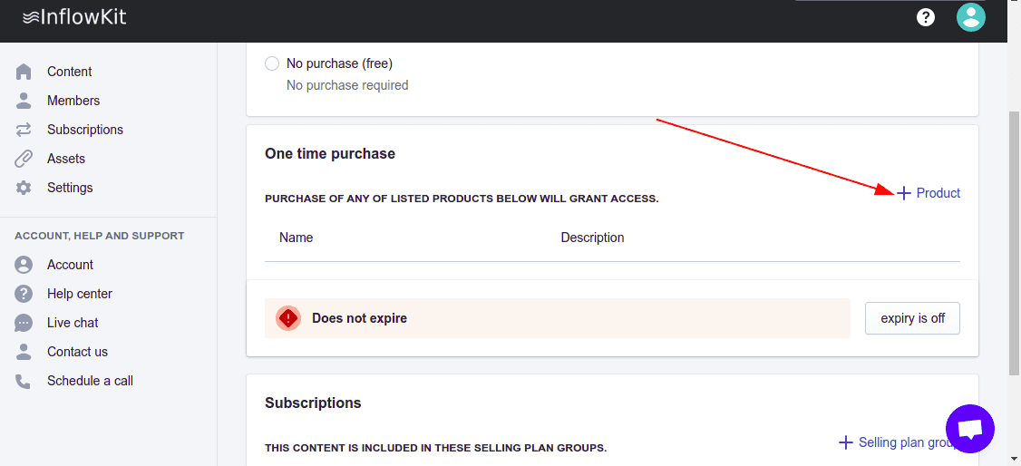Click the Subscriptions arrows icon
The image size is (1021, 466).
pyautogui.click(x=24, y=130)
